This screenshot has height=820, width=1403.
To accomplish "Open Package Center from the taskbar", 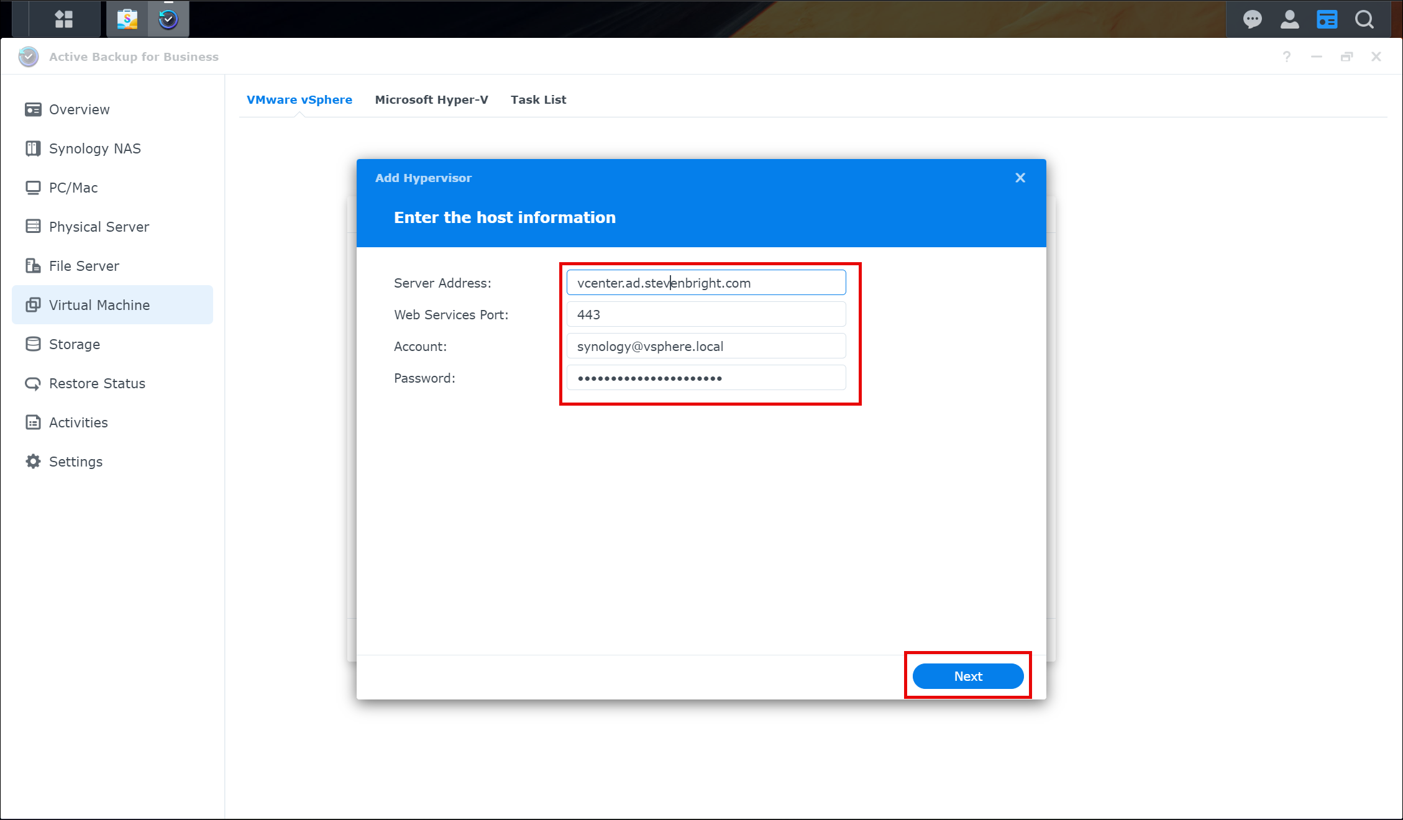I will coord(127,19).
